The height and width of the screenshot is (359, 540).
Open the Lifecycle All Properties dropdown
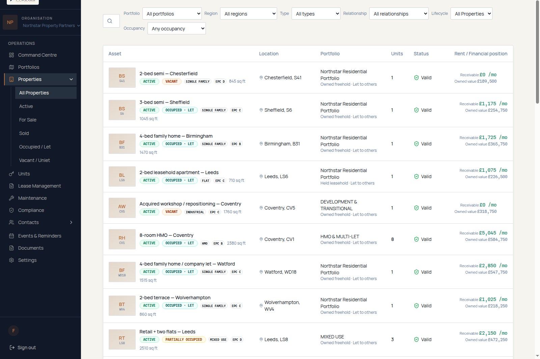click(x=471, y=13)
